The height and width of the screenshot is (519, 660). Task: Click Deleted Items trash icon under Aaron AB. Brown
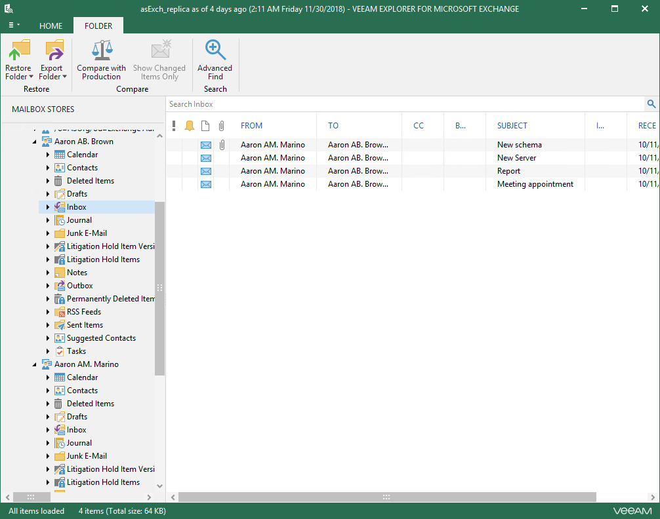coord(58,181)
